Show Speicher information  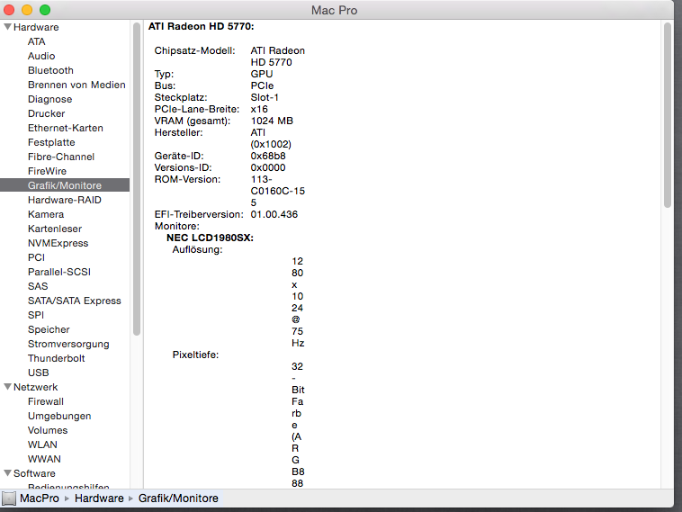(49, 328)
